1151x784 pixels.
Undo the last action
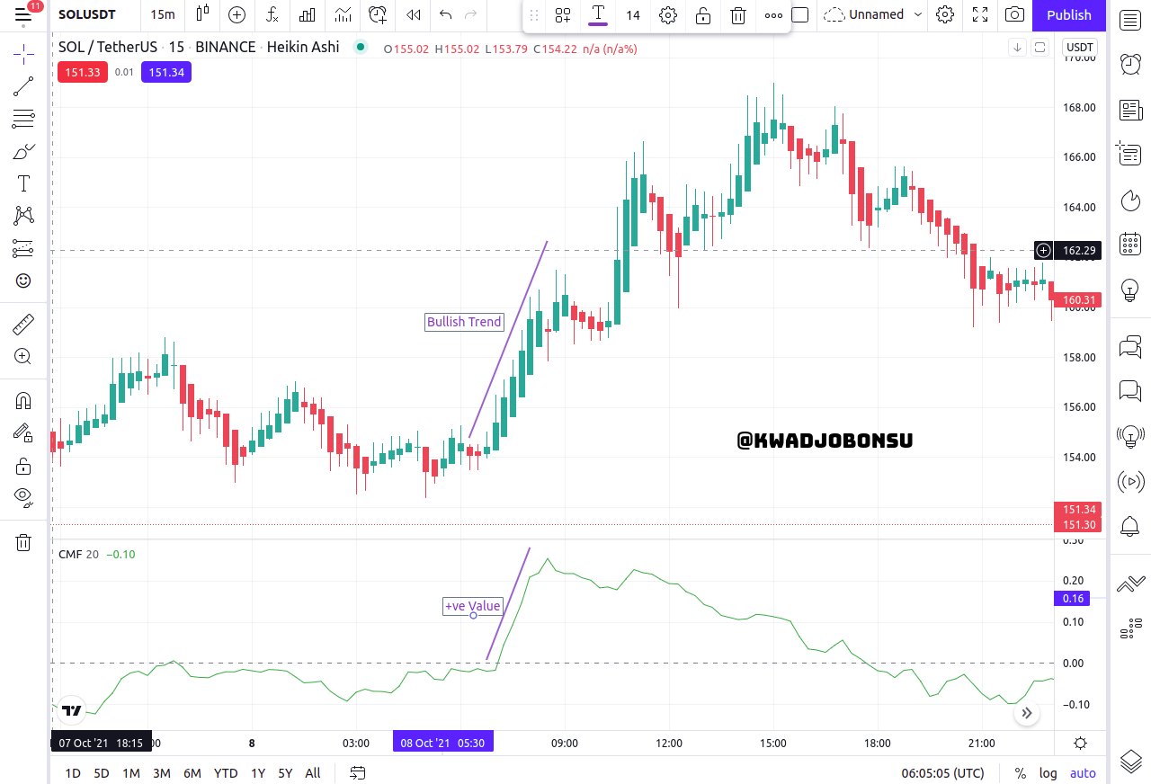446,14
